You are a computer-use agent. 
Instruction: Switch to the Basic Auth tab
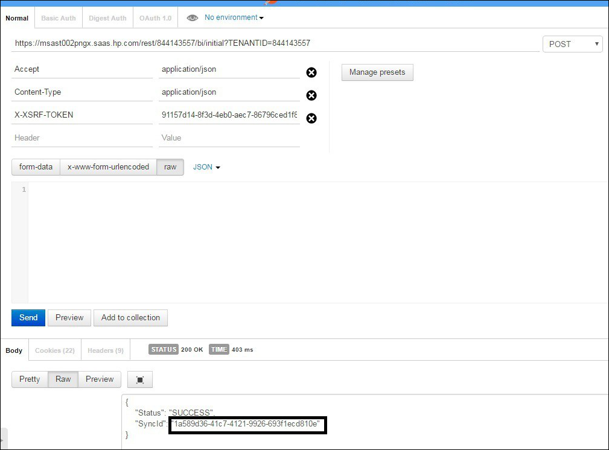click(59, 18)
